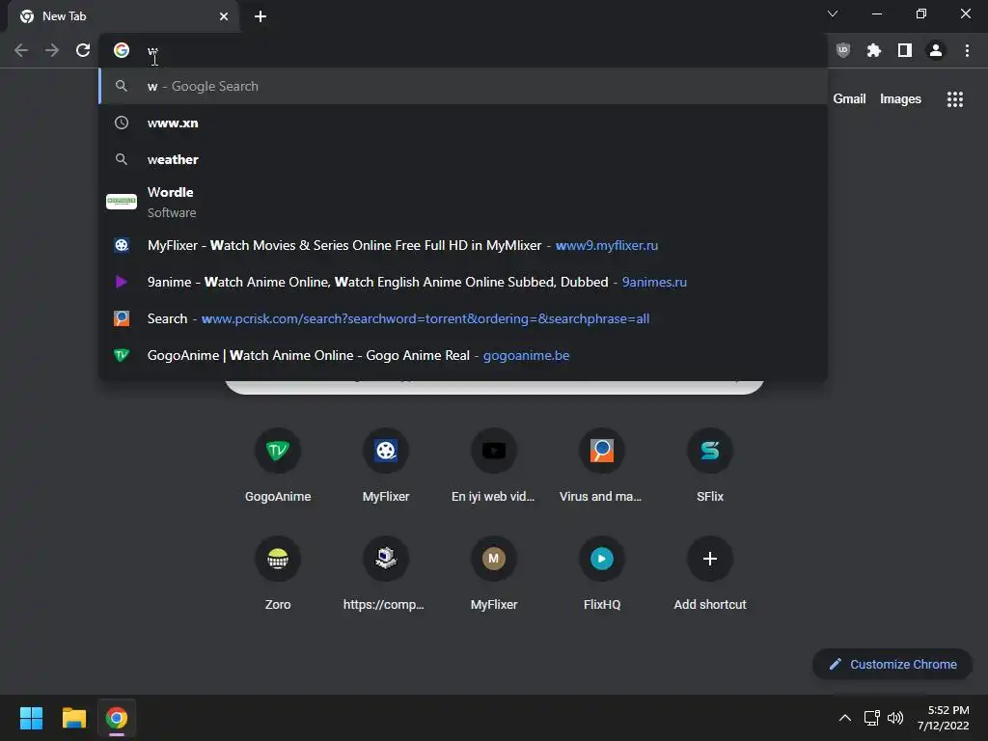Toggle the Chrome side panel
This screenshot has height=741, width=988.
905,50
